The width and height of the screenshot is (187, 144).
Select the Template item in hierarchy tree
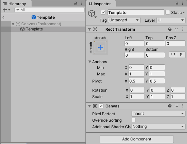[x=34, y=29]
